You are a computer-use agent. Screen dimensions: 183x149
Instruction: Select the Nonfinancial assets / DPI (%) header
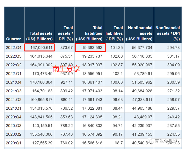pos(168,33)
